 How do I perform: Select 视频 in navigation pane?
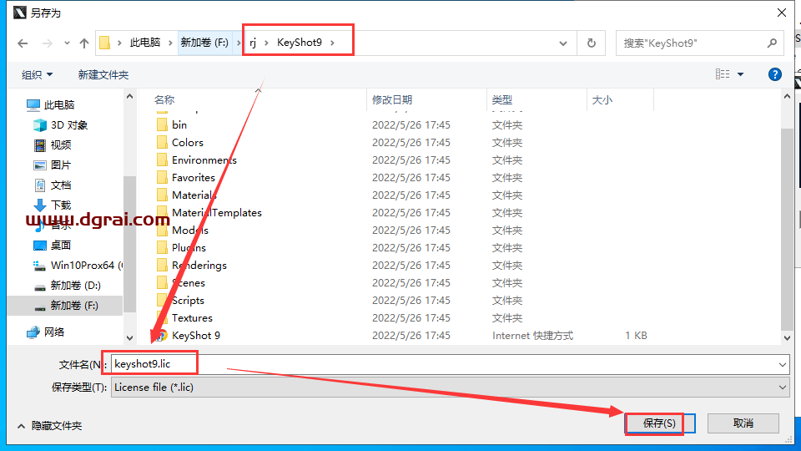[52, 145]
